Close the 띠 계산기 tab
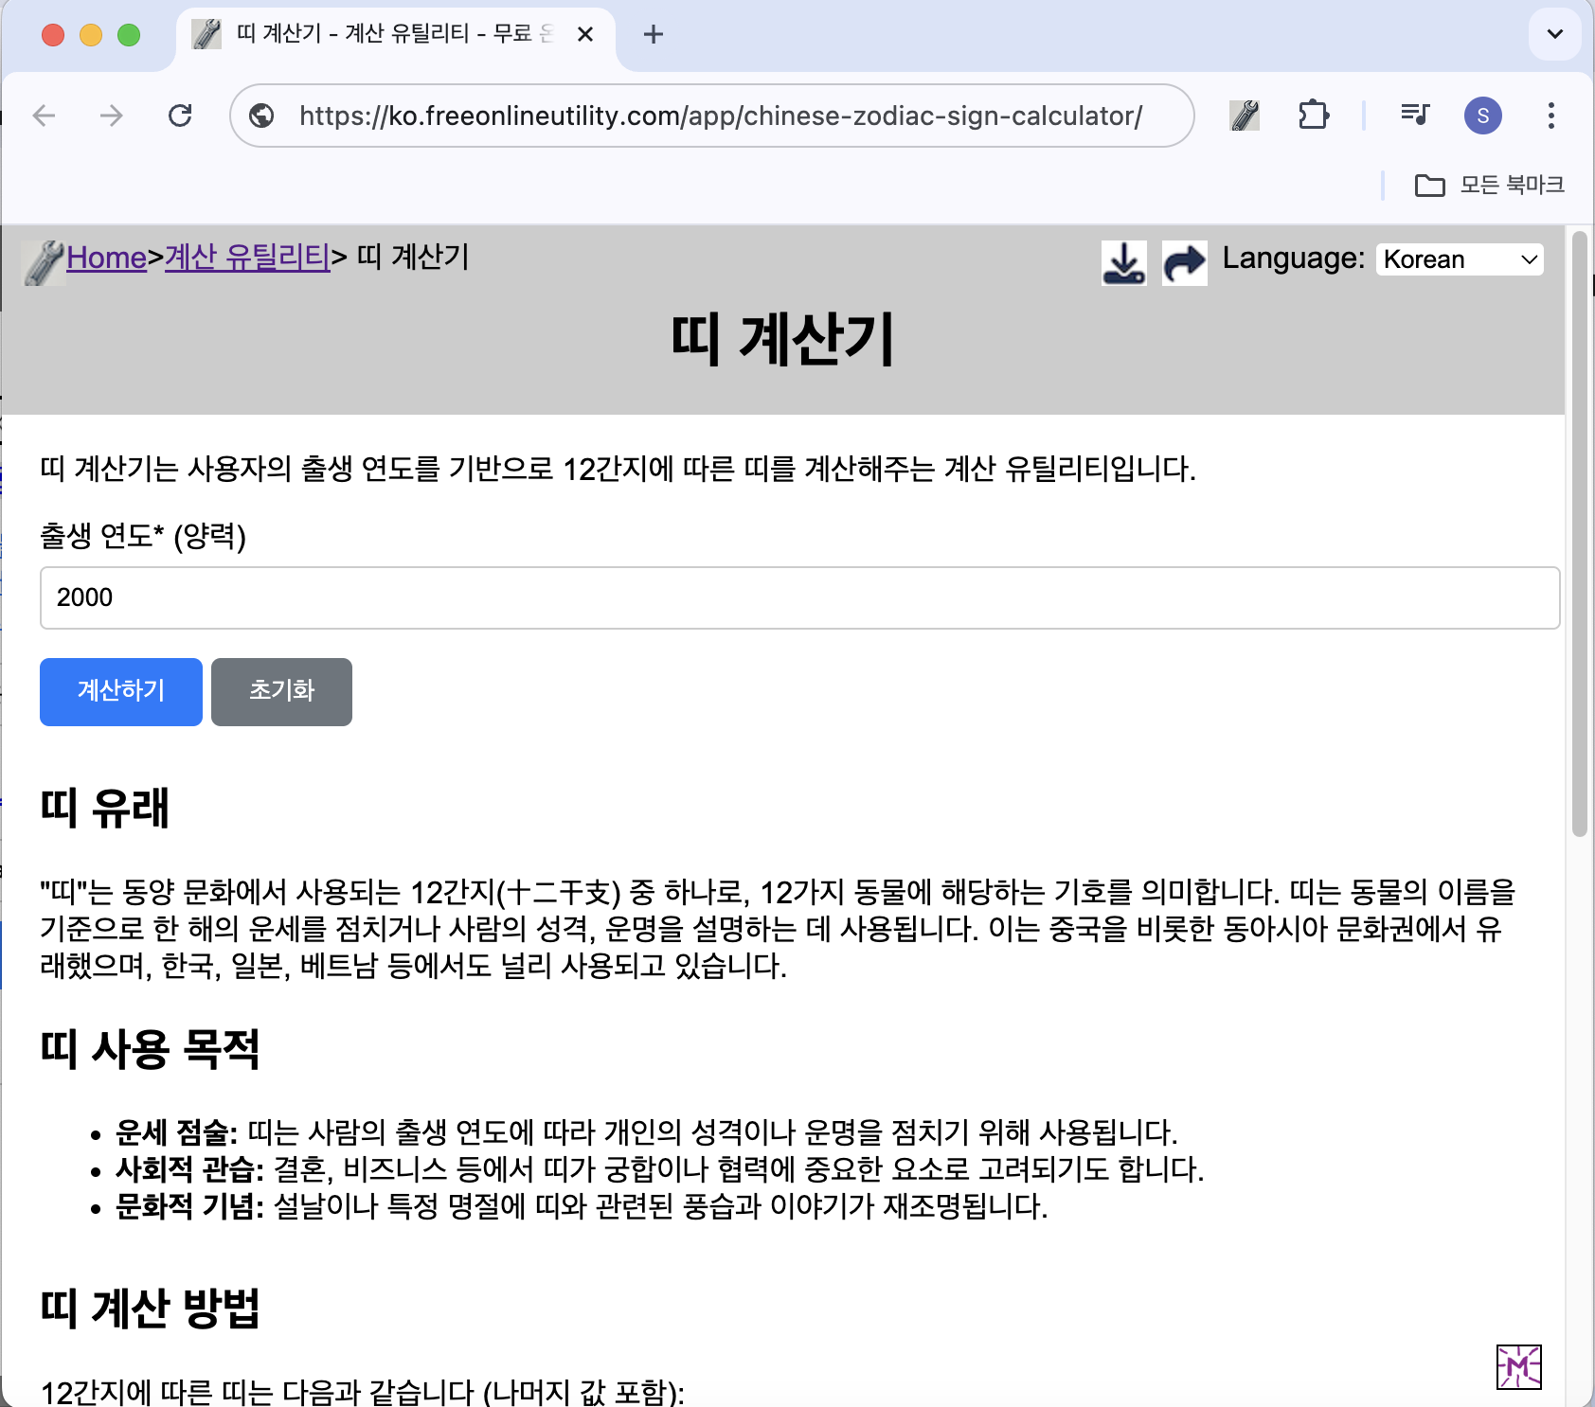1595x1407 pixels. 585,34
